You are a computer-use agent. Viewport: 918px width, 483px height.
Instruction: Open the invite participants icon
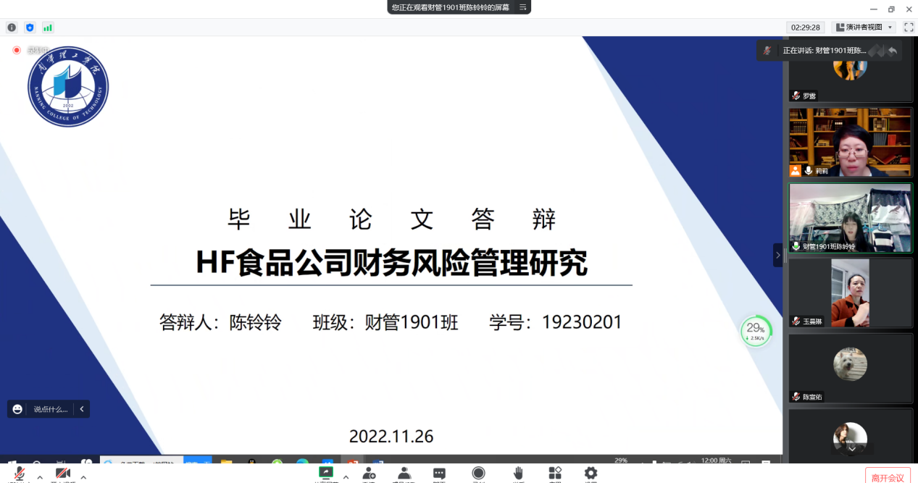point(369,474)
